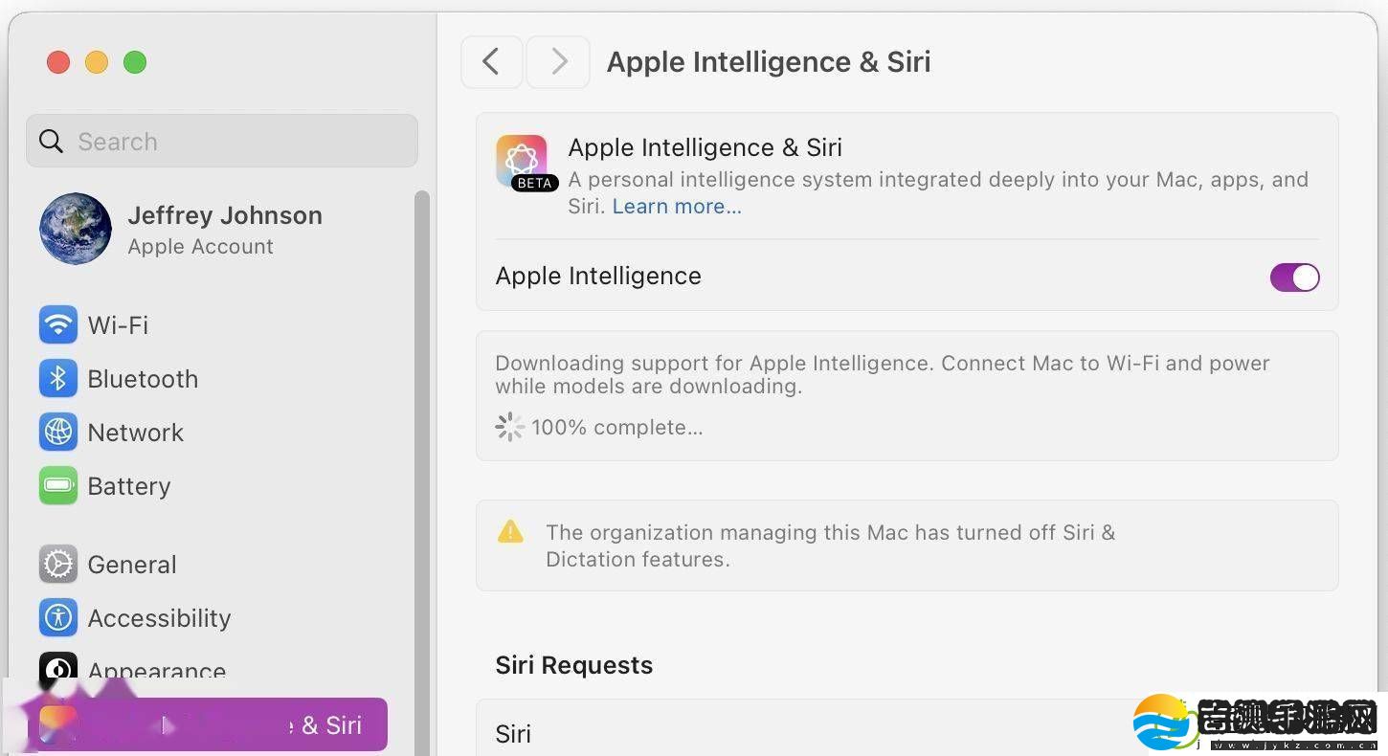Open the Learn more link
The image size is (1388, 756).
[x=677, y=207]
